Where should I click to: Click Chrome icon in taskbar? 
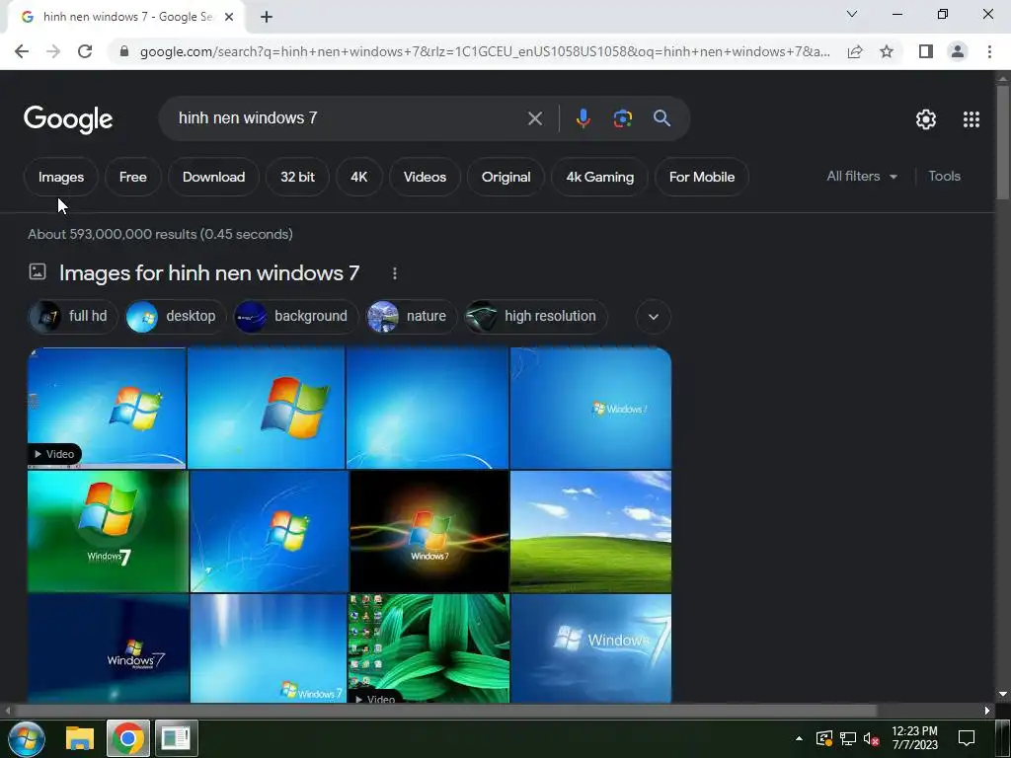coord(127,738)
